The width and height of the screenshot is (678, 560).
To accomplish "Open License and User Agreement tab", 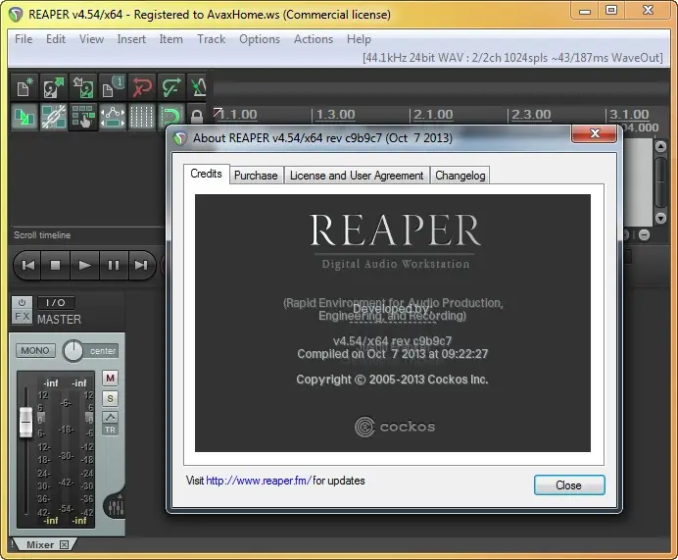I will tap(357, 176).
